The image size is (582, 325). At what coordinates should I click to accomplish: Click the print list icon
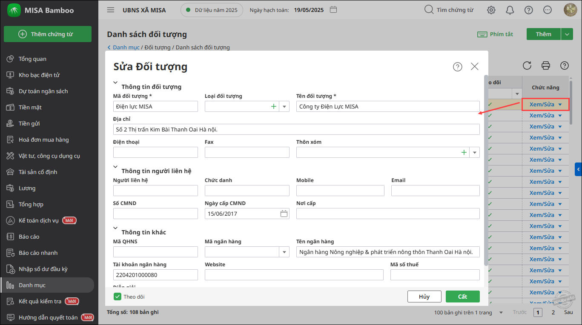[x=546, y=65]
